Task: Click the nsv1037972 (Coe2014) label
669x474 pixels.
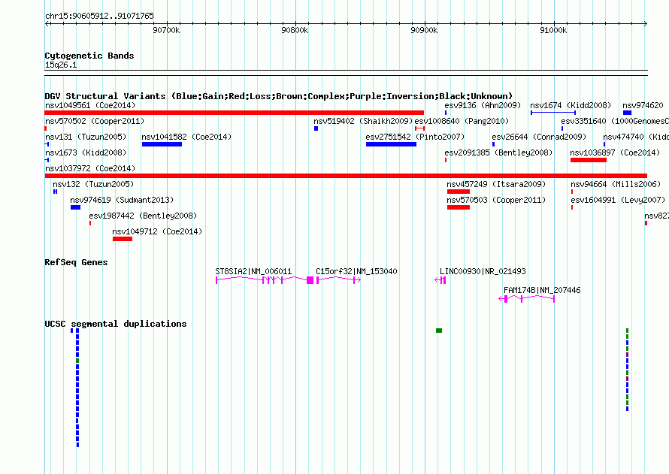Action: click(90, 168)
